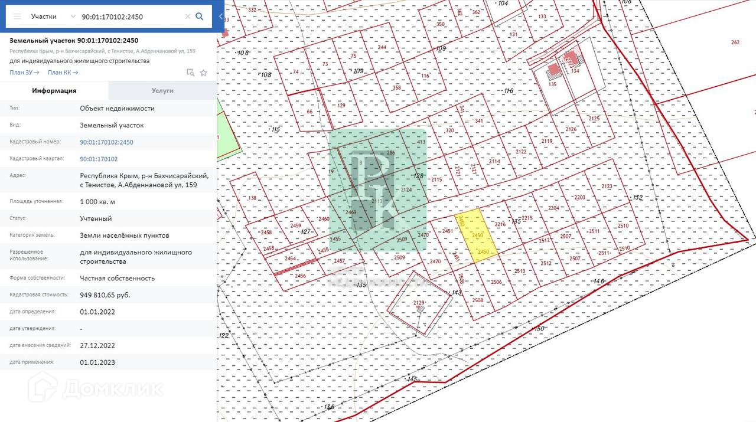Image resolution: width=756 pixels, height=422 pixels.
Task: Click the red building in parcel 135
Action: (x=554, y=71)
